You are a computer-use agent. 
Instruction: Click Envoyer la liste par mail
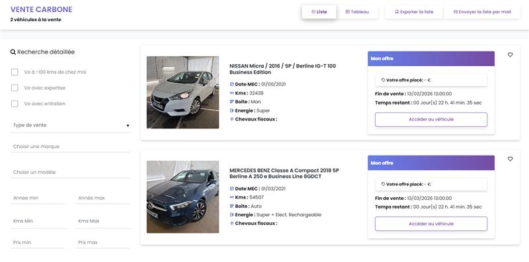click(x=482, y=12)
